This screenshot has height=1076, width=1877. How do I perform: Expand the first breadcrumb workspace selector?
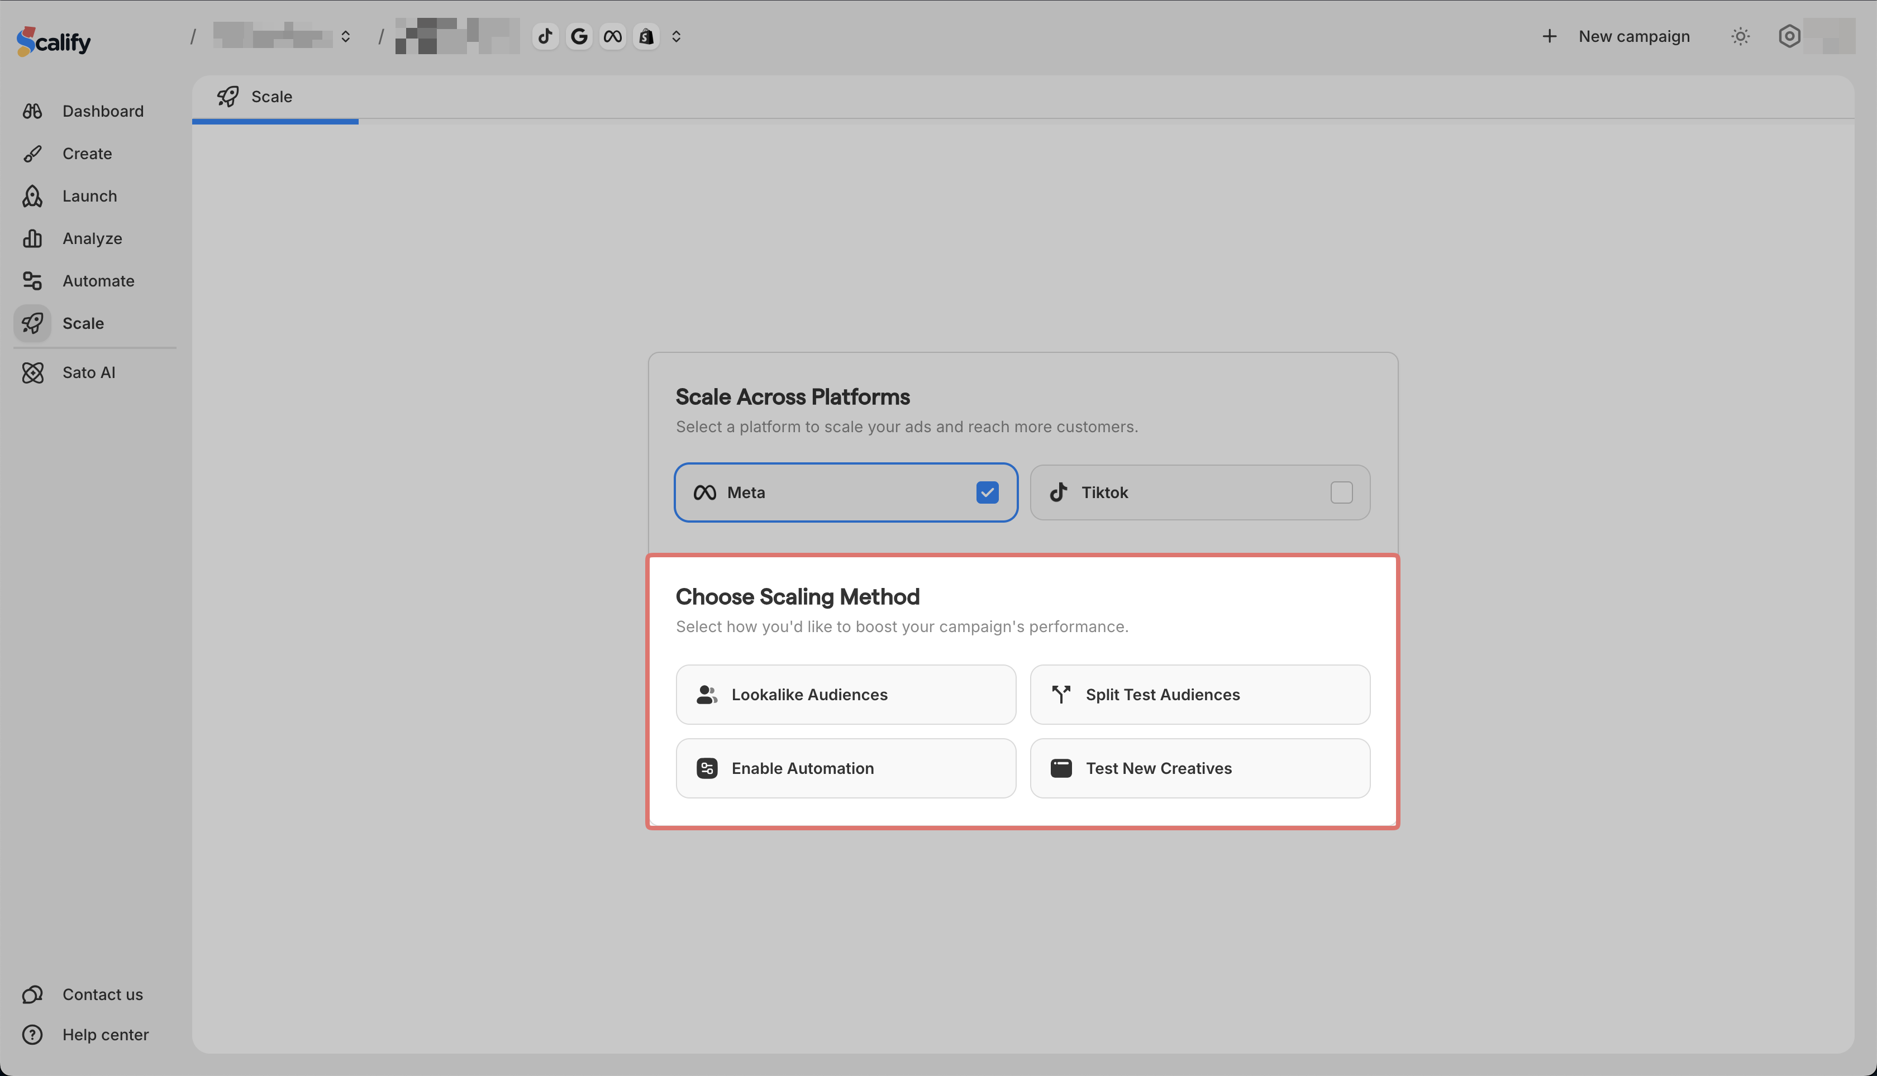tap(345, 36)
